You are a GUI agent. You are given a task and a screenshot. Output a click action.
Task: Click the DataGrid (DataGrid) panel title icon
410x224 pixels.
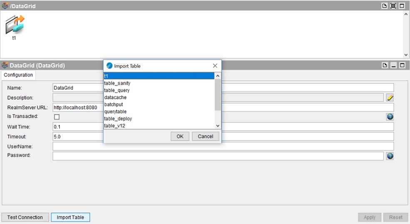(5, 65)
